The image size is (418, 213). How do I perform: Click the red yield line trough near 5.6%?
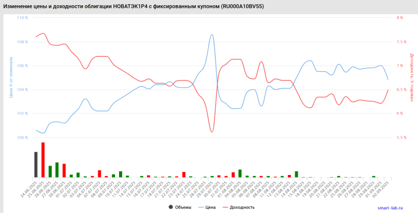coord(212,132)
